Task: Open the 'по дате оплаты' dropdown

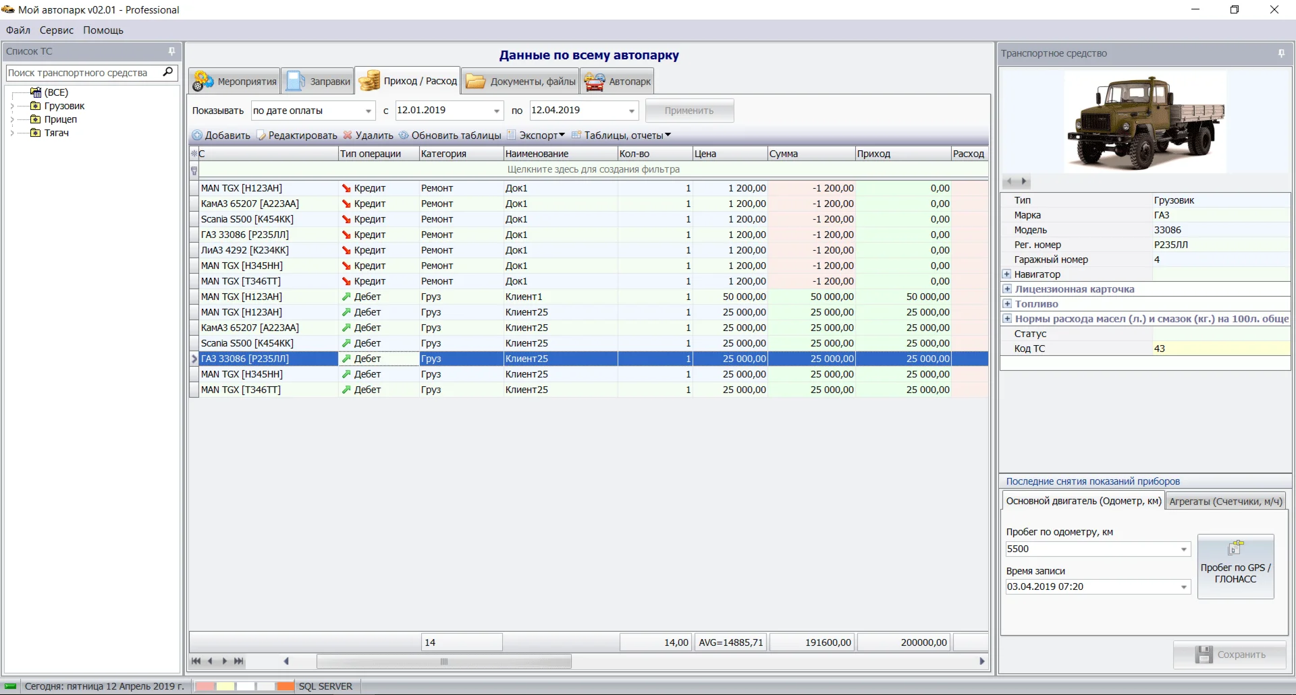Action: (x=369, y=111)
